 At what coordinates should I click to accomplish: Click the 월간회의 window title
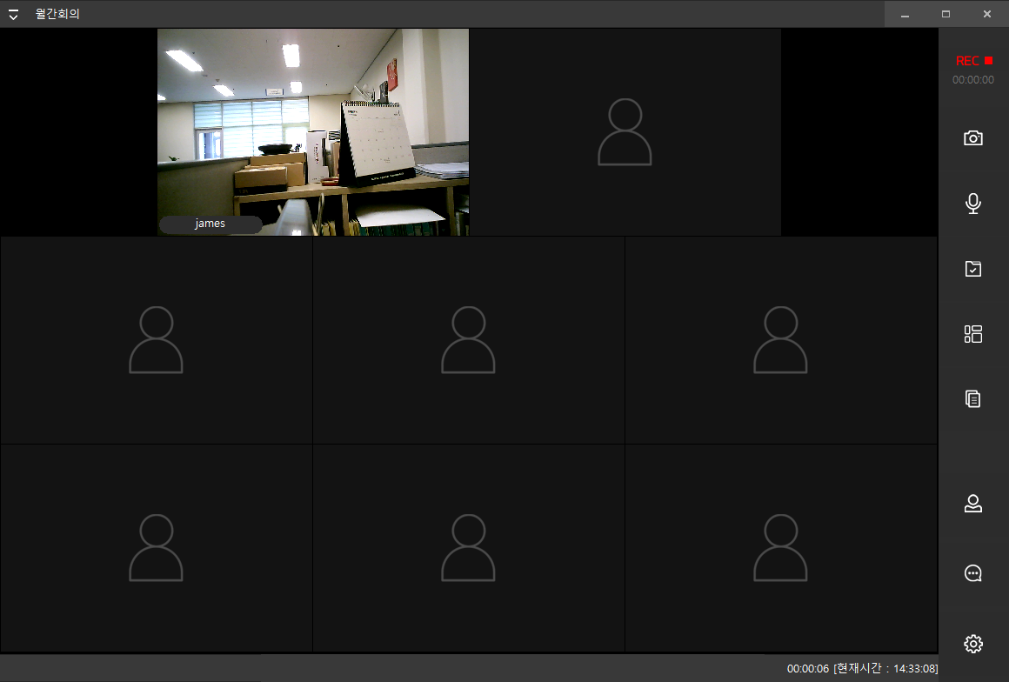57,14
